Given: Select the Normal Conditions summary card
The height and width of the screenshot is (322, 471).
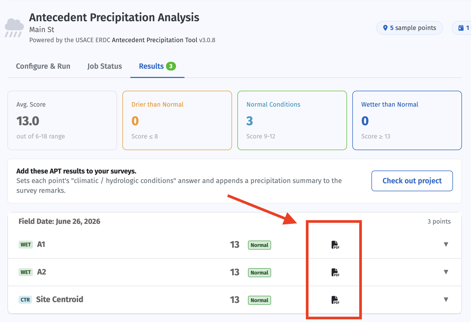Looking at the screenshot, I should (292, 120).
